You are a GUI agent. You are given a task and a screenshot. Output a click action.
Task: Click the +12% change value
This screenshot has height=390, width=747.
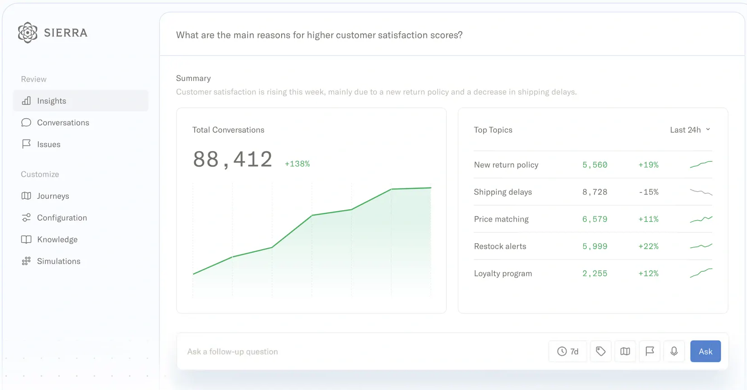click(x=648, y=274)
